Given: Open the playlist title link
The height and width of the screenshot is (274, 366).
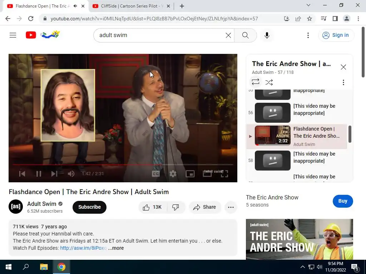Looking at the screenshot, I should point(291,64).
